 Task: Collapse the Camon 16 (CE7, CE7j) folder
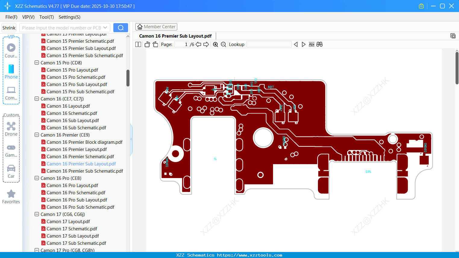(x=37, y=99)
